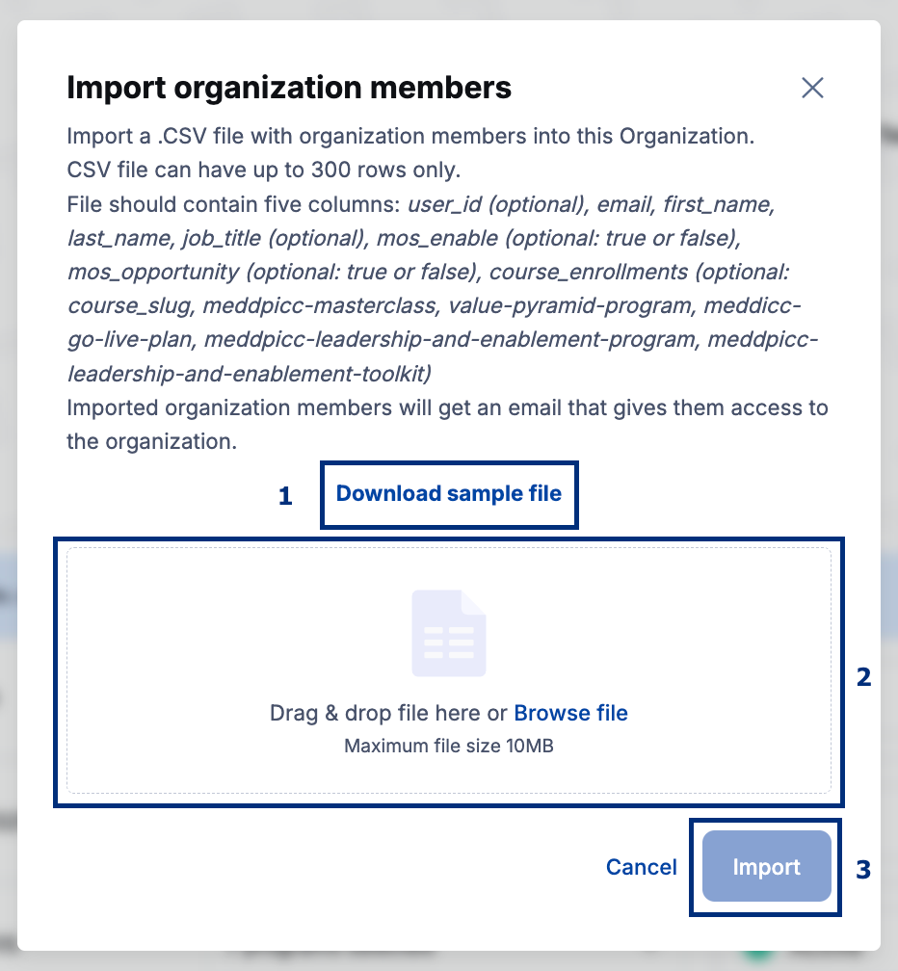Image resolution: width=898 pixels, height=971 pixels.
Task: Click the "Import organization members" dialog heading
Action: pos(289,89)
